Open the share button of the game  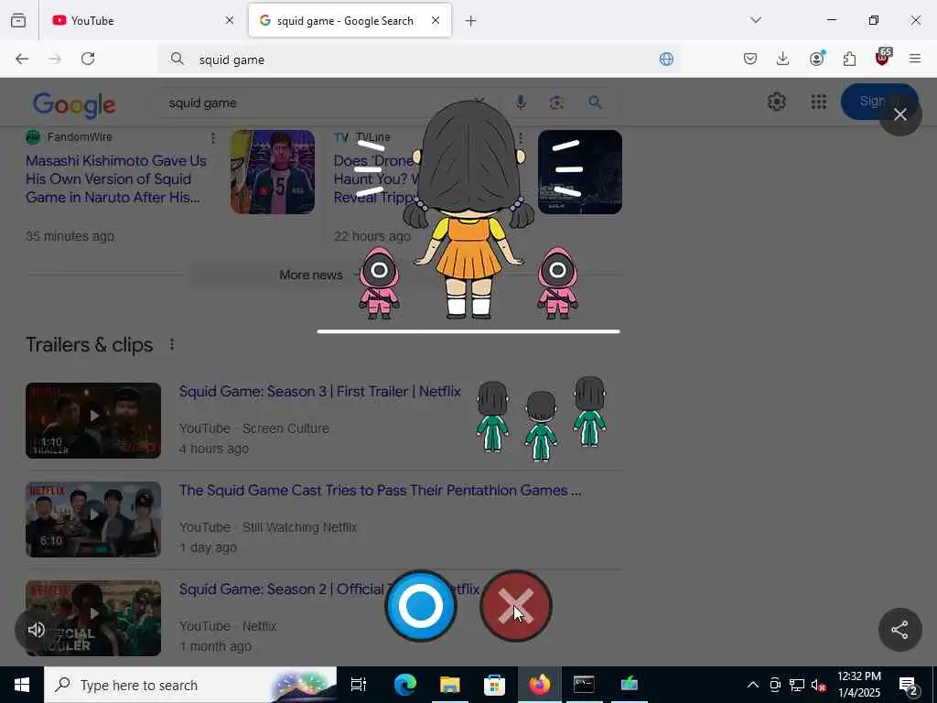pyautogui.click(x=900, y=630)
